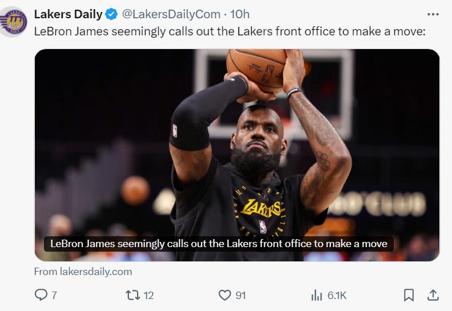Open the From lakersdaily.com source link
The width and height of the screenshot is (452, 311).
tap(83, 272)
